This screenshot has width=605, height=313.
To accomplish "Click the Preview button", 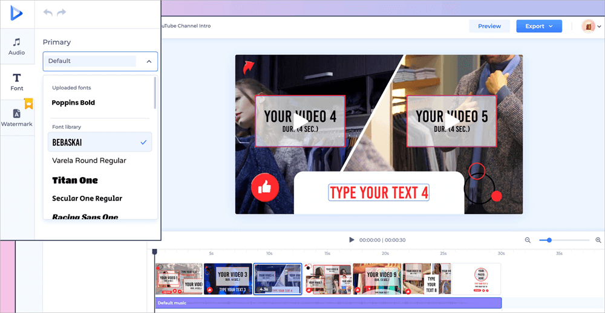I will tap(489, 26).
